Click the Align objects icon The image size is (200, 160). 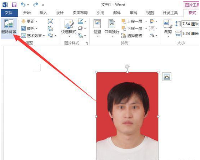152,21
